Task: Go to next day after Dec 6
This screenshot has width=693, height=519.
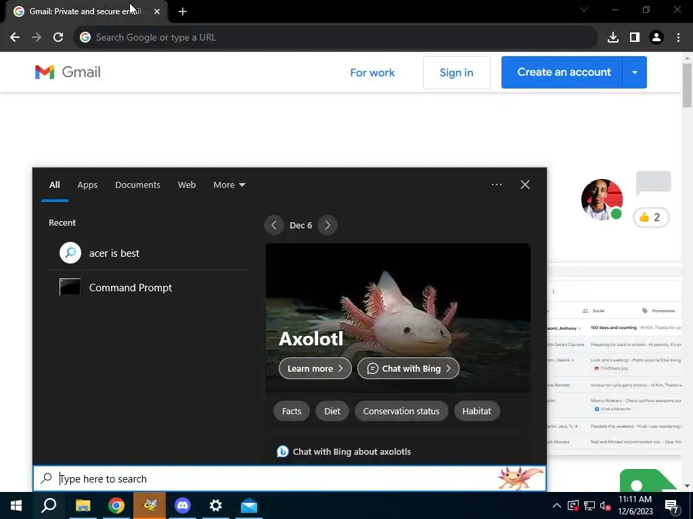Action: pyautogui.click(x=328, y=225)
